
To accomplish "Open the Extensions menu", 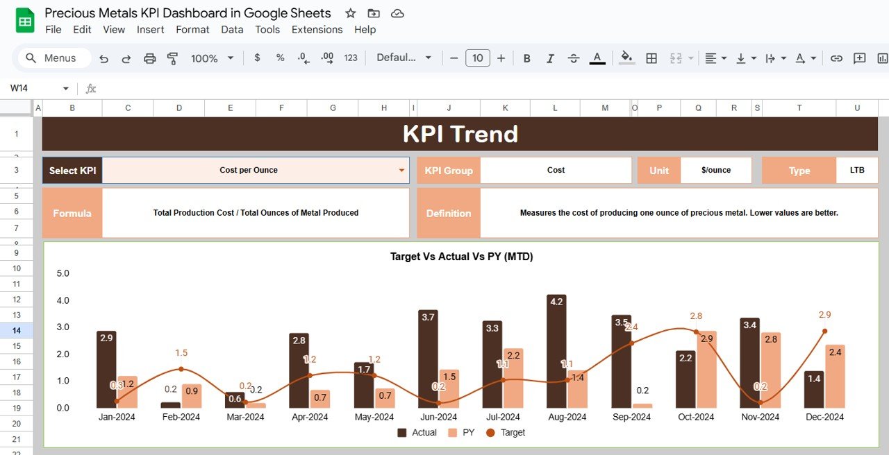I will [x=317, y=29].
